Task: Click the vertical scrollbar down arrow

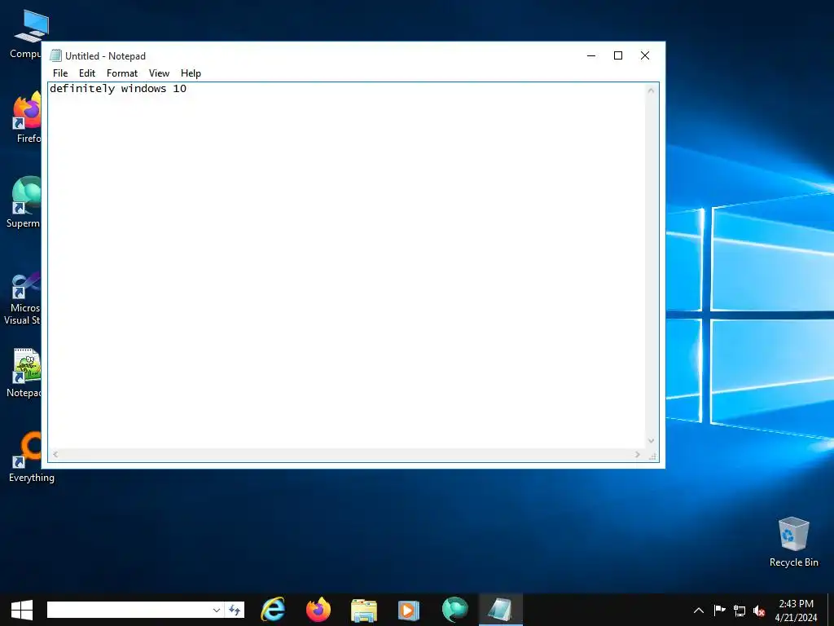Action: [x=651, y=441]
